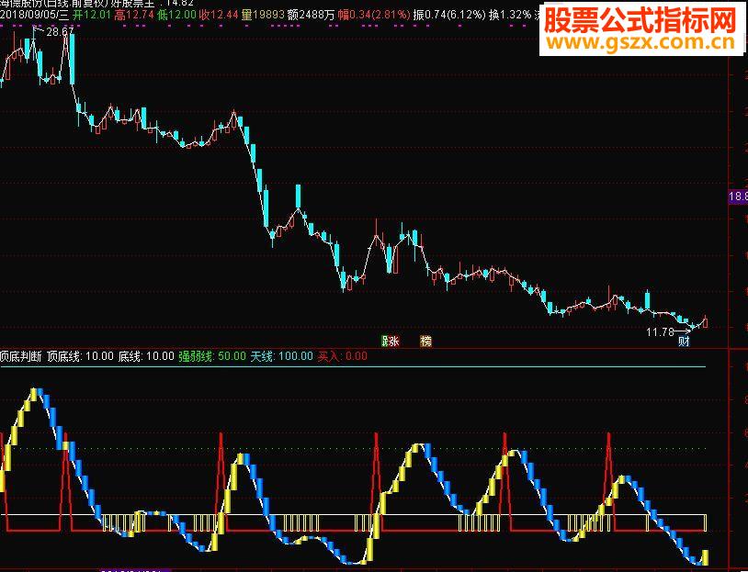Screen dimensions: 748x572
Task: Click the 顶底判断 indicator name
Action: 21,356
